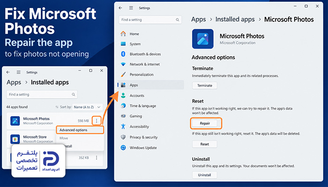Open Personalization label in sidebar
328x187 pixels.
142,74
